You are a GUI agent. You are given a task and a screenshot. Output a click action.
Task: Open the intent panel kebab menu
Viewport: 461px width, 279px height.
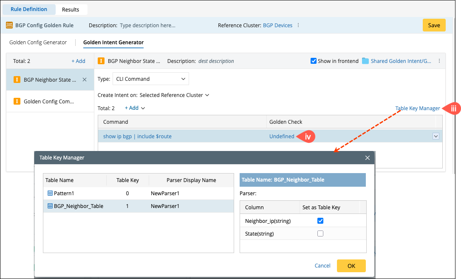(x=439, y=61)
